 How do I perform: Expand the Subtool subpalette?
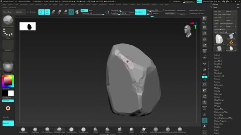pos(217,55)
